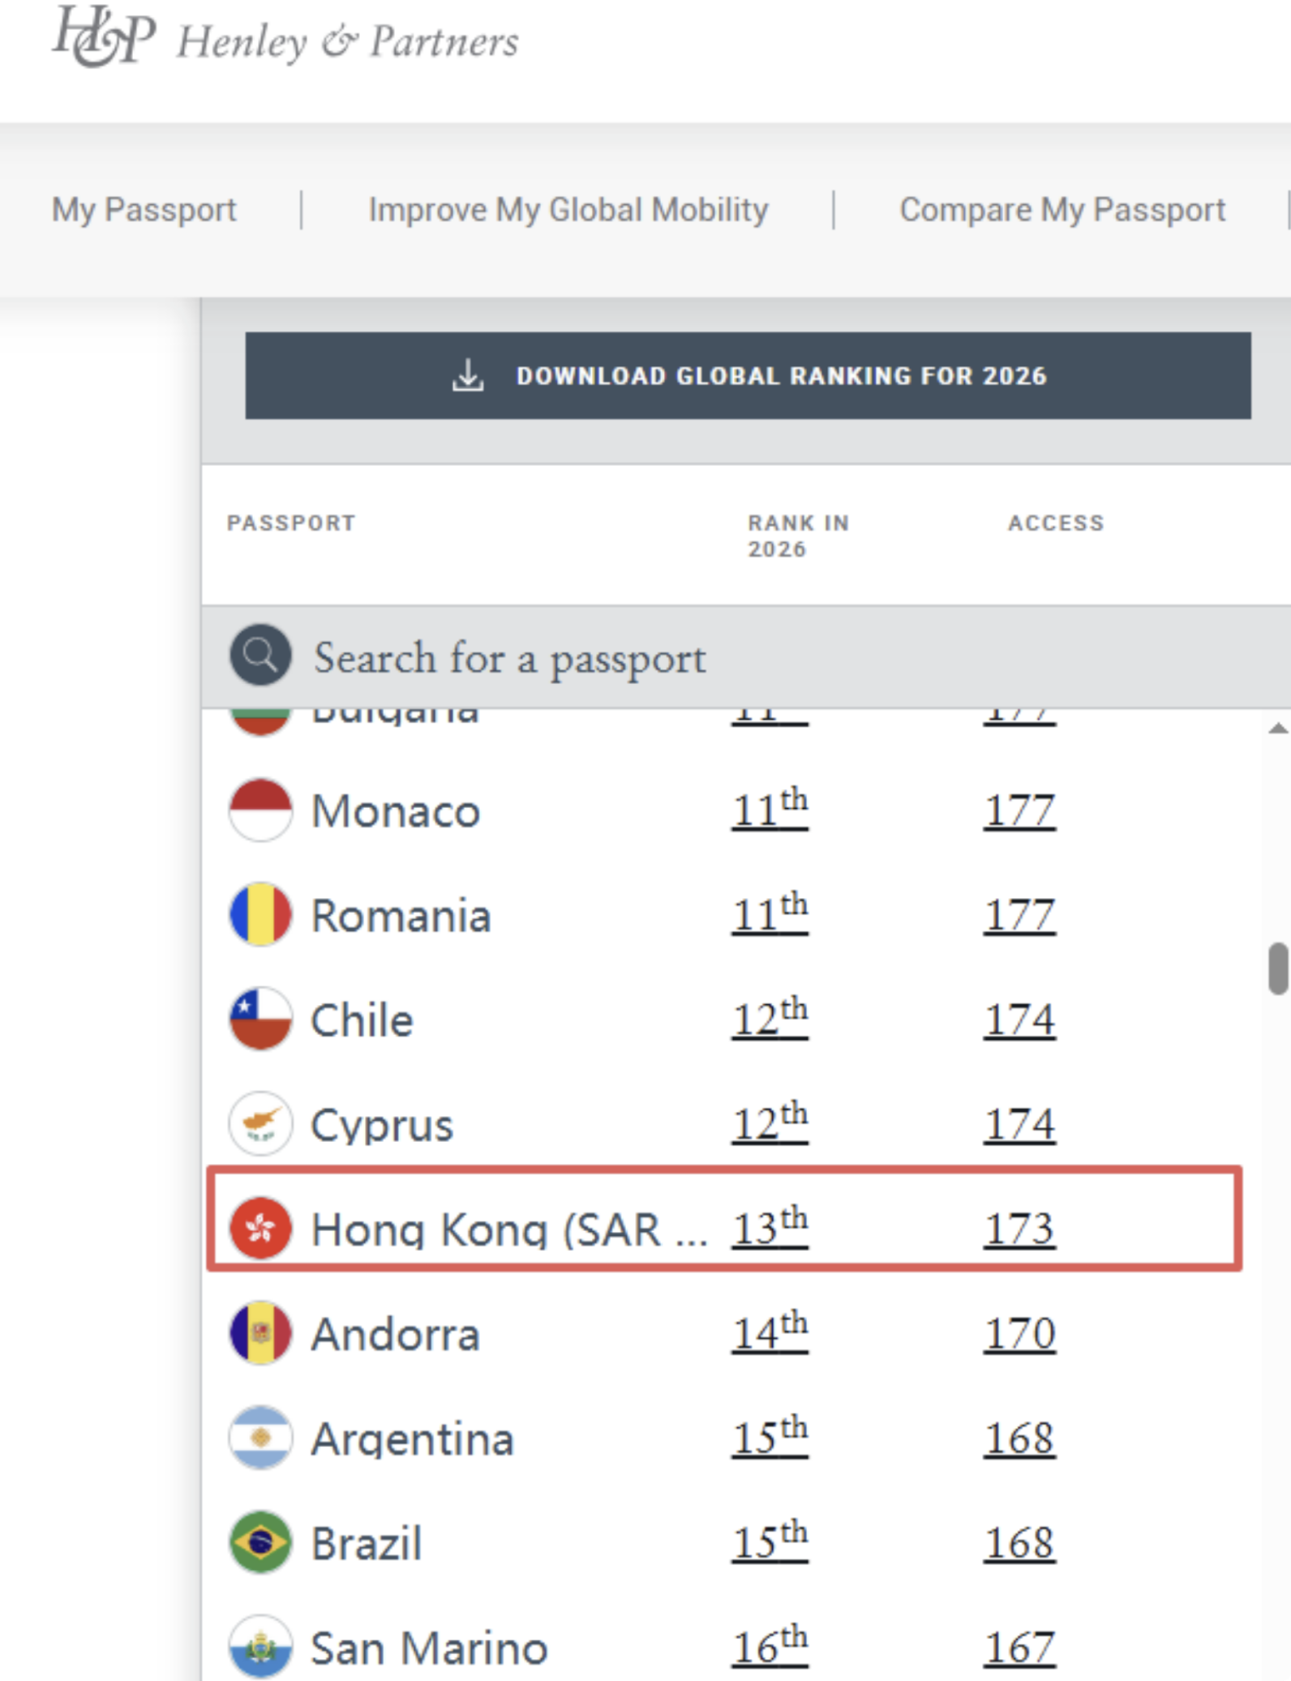Click the scroll up arrow of list
The image size is (1291, 1681).
coord(1278,729)
